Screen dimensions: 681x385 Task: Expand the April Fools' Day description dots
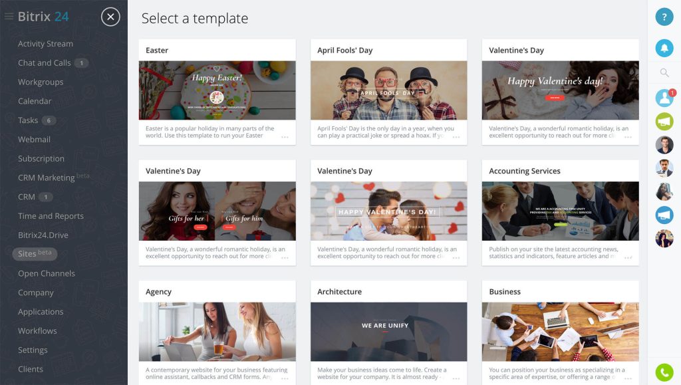click(x=456, y=137)
